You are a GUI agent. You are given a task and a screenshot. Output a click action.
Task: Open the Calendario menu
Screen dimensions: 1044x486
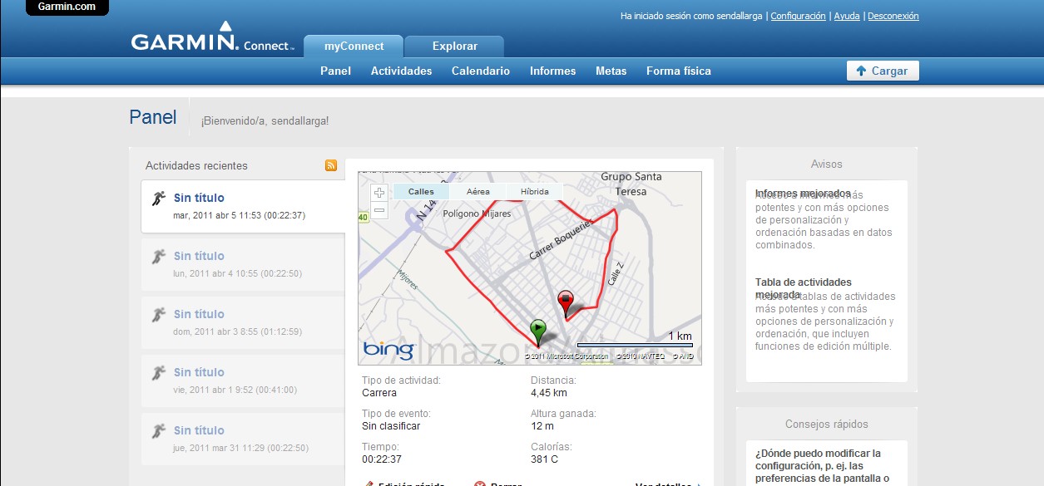coord(481,71)
